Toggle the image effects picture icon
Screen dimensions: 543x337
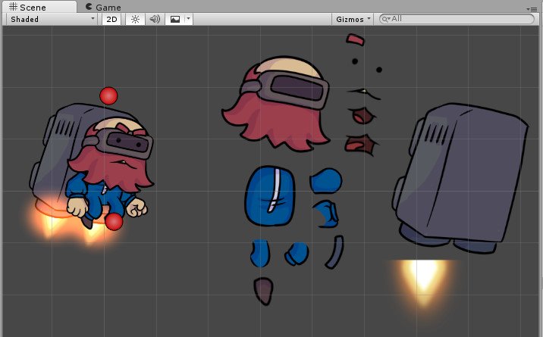coord(175,20)
